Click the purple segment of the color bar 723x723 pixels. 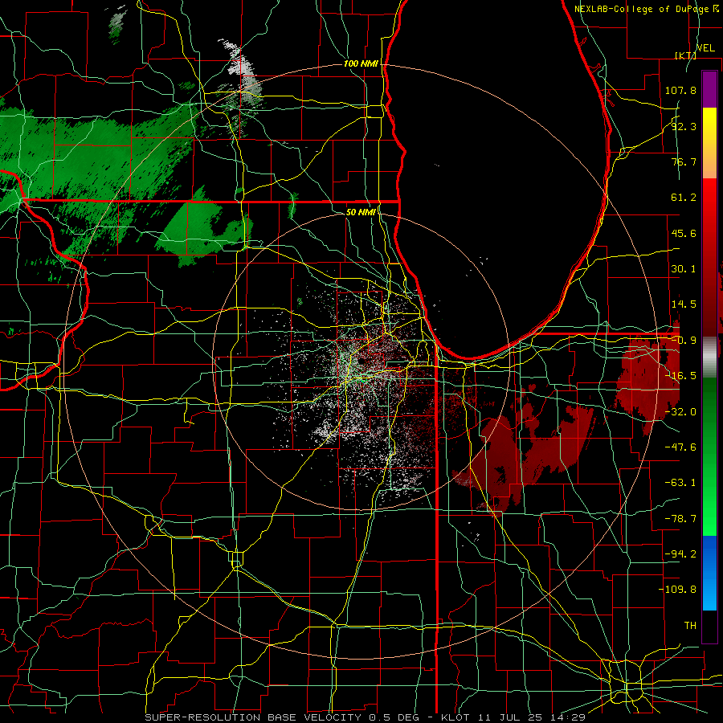[x=709, y=89]
